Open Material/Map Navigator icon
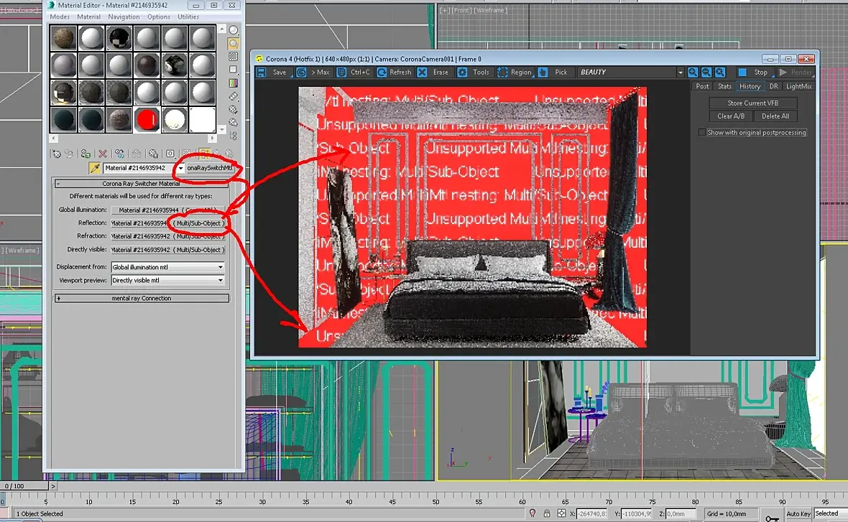This screenshot has width=848, height=522. pos(233,136)
